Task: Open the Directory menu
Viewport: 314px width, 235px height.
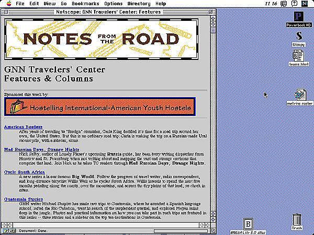Action: 139,4
